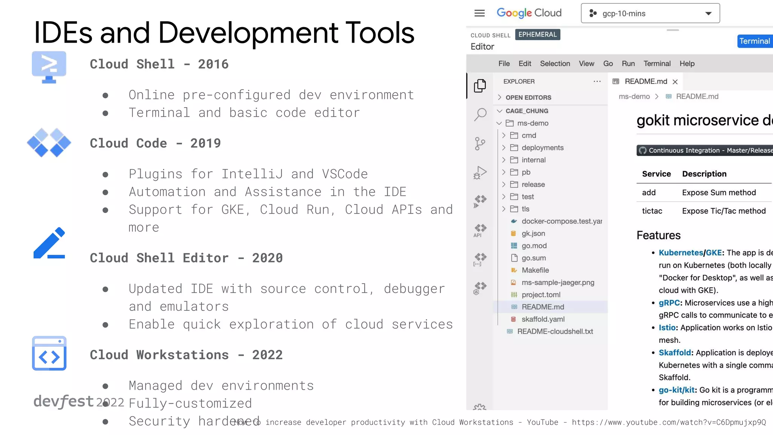Open the View menu
The width and height of the screenshot is (773, 435).
pyautogui.click(x=587, y=63)
